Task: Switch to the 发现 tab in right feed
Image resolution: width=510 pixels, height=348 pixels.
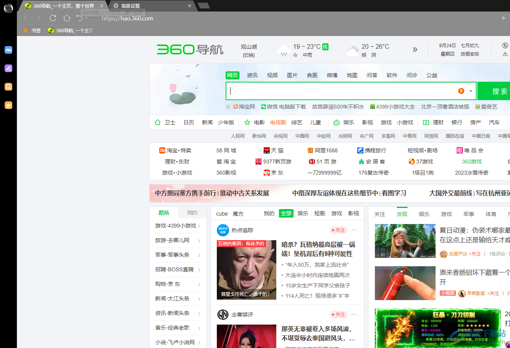Action: pyautogui.click(x=402, y=214)
